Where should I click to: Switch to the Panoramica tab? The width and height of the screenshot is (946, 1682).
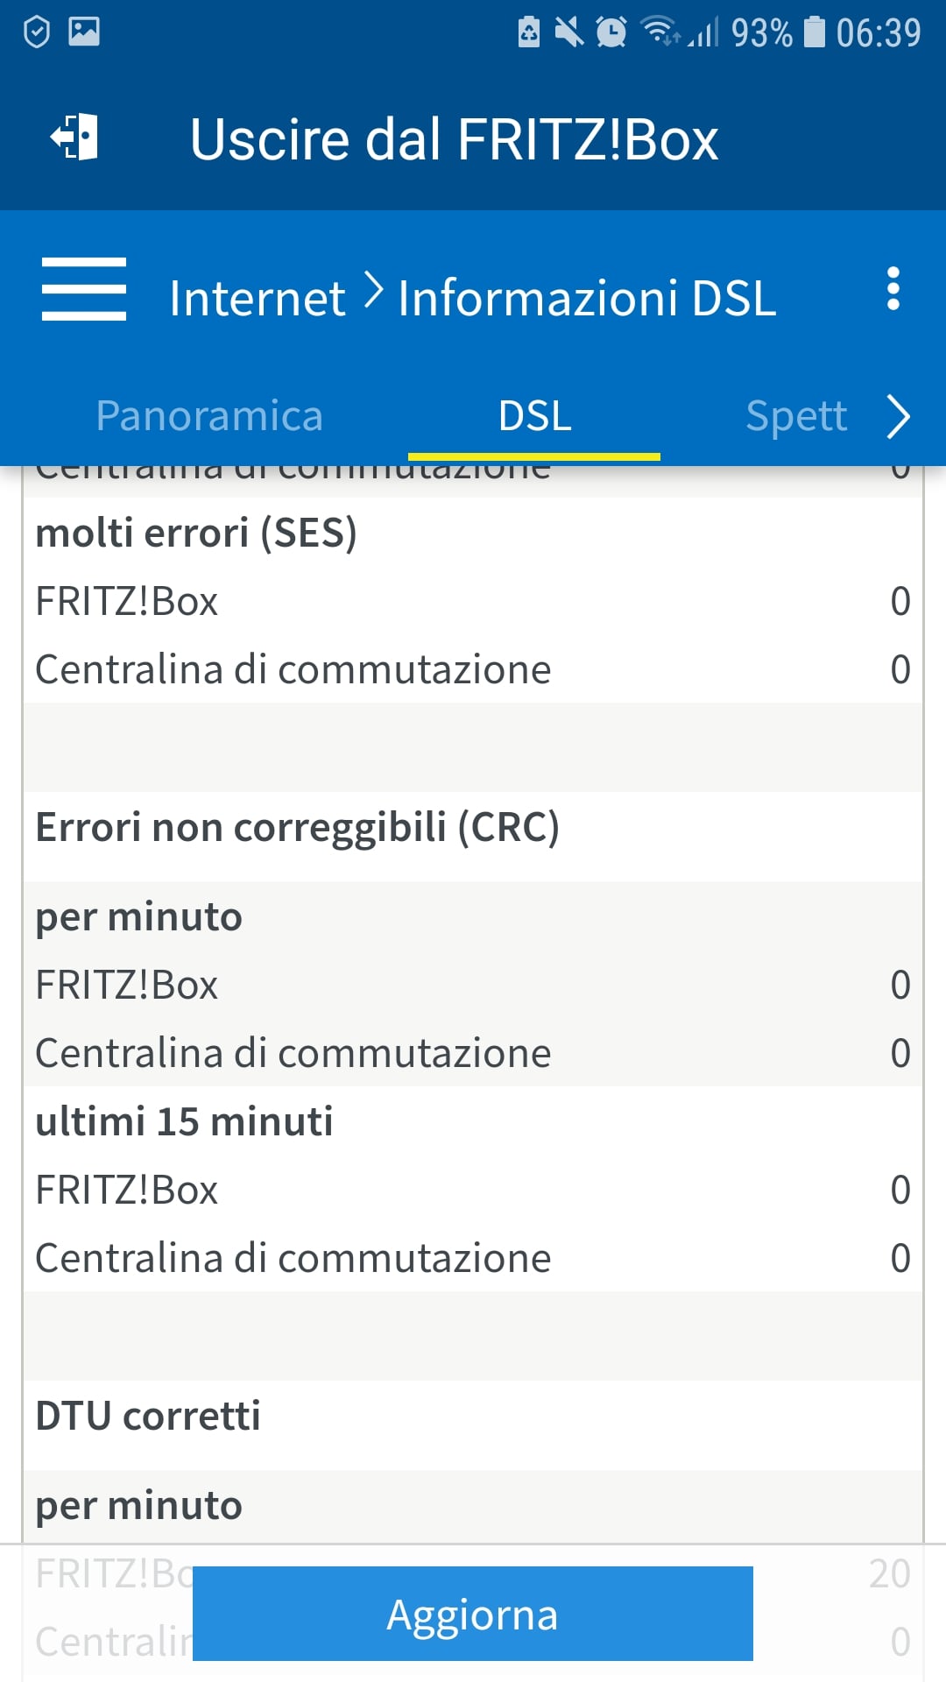click(209, 415)
